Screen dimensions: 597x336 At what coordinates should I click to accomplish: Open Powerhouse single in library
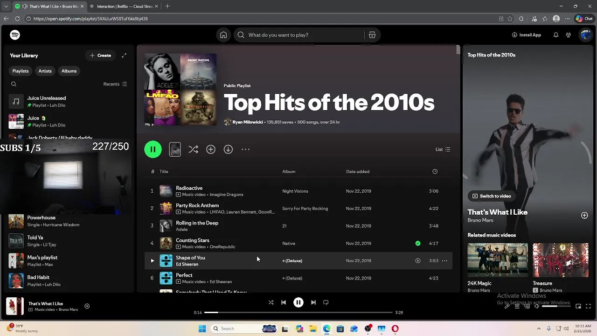pyautogui.click(x=69, y=221)
